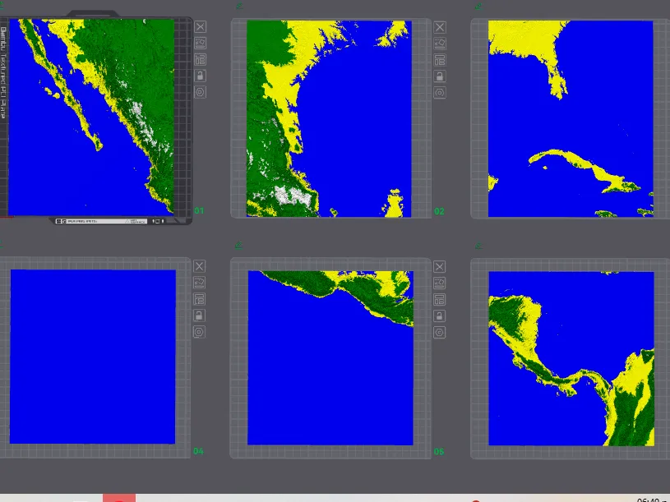The image size is (670, 502).
Task: Open the plate image icon on plate 02
Action: coord(440,43)
